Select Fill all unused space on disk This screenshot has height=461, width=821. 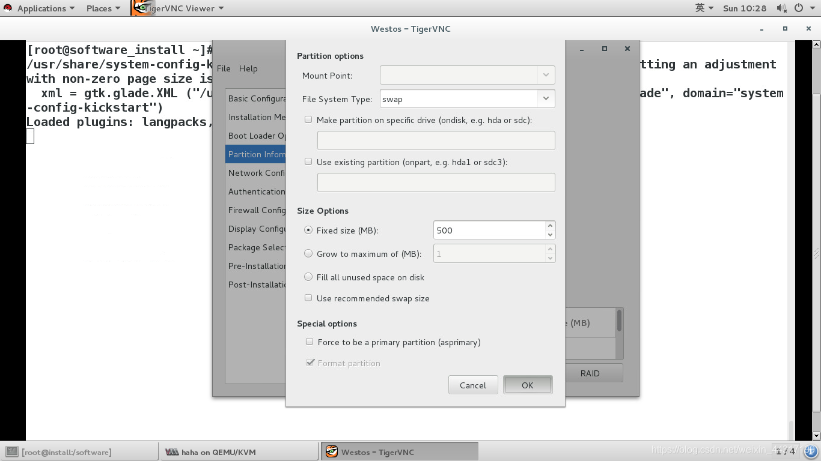(x=308, y=277)
